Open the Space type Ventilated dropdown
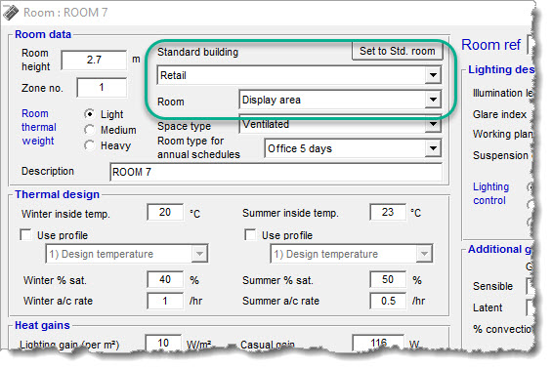552x368 pixels. tap(433, 124)
